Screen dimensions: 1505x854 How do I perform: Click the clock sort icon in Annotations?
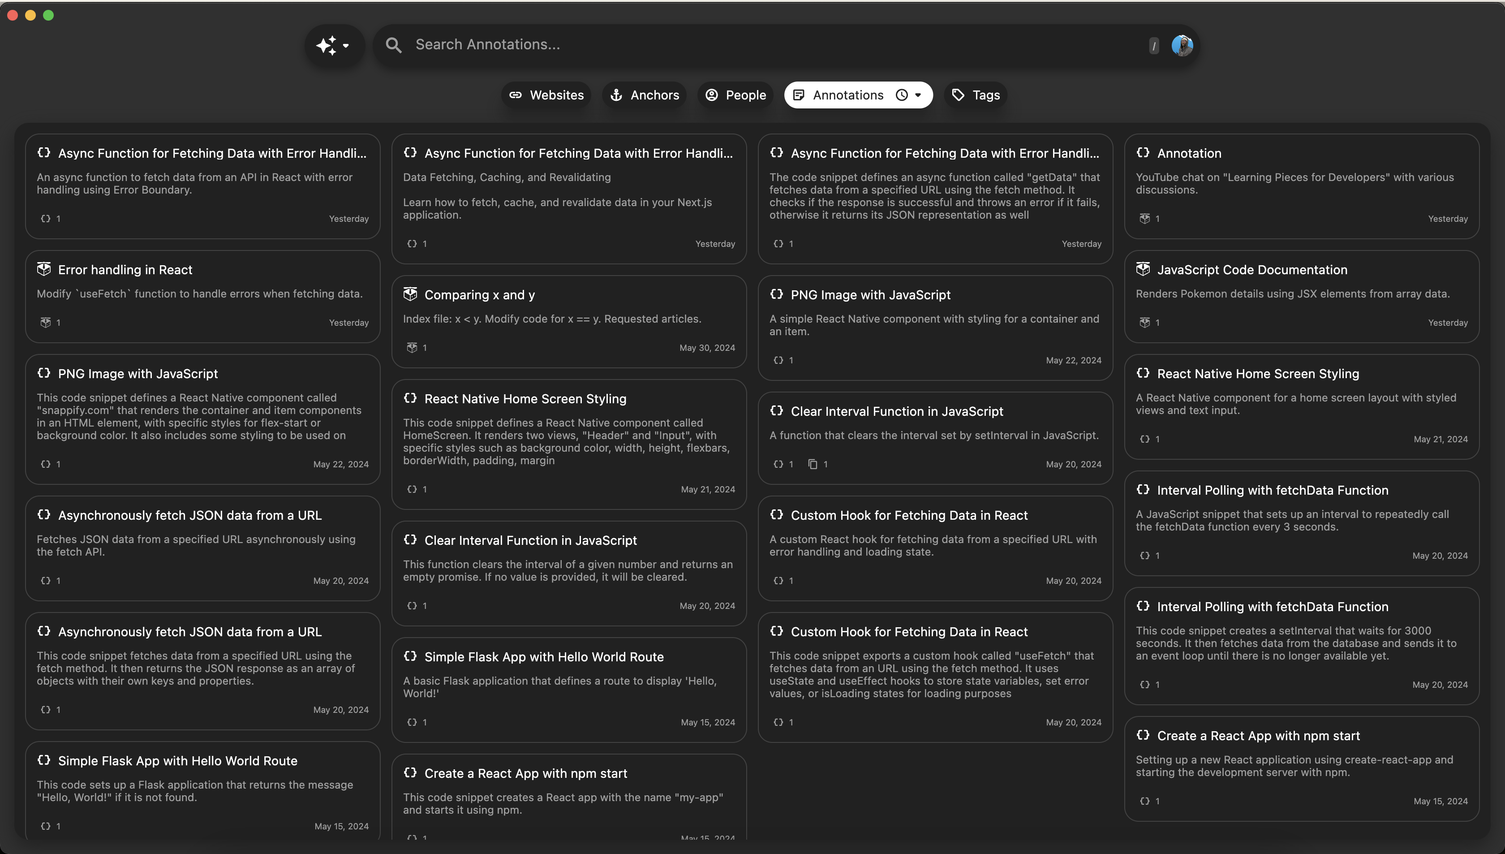click(902, 95)
